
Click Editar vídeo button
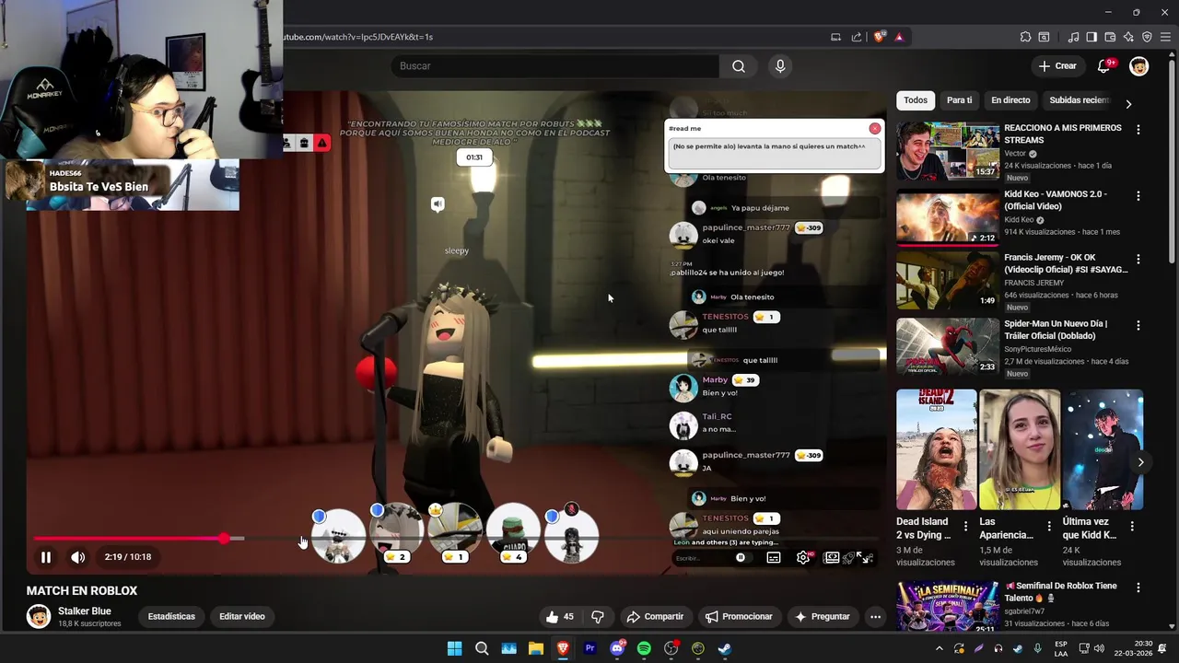point(242,617)
